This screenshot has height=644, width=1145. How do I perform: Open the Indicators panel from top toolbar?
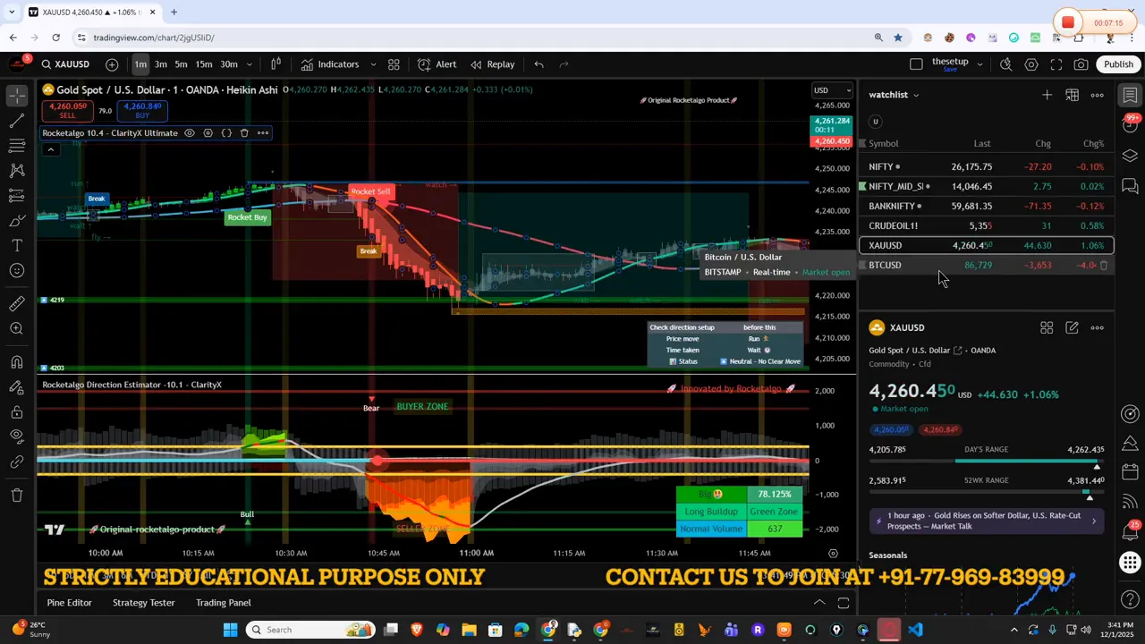click(338, 64)
